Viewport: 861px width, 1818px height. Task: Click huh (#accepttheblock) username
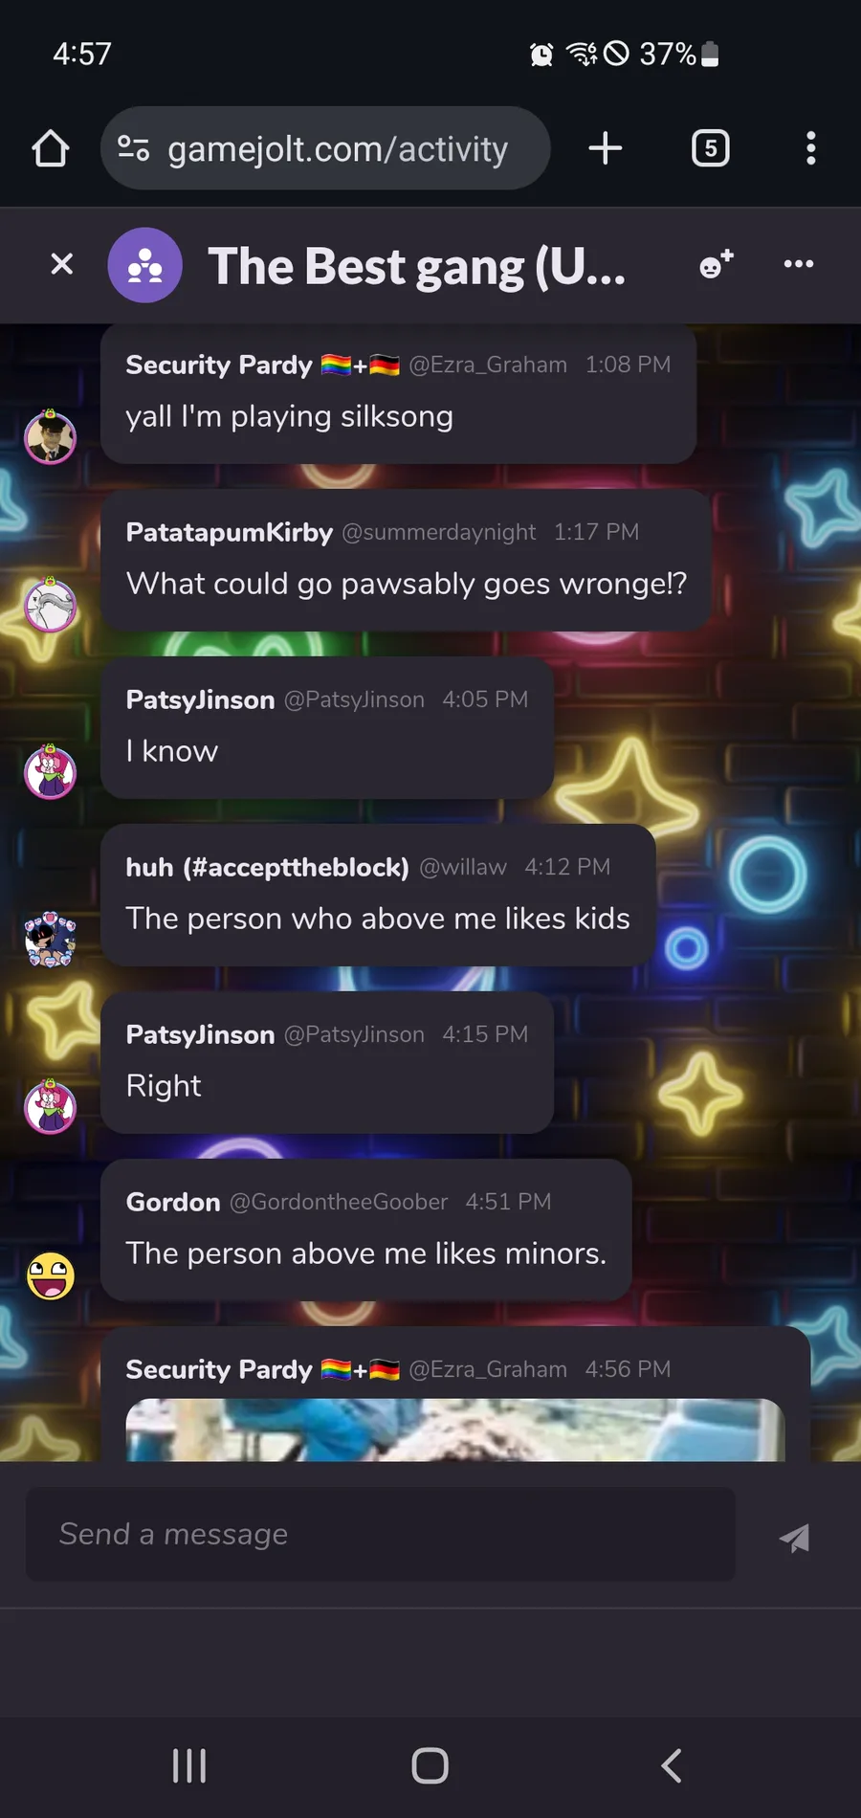click(268, 867)
